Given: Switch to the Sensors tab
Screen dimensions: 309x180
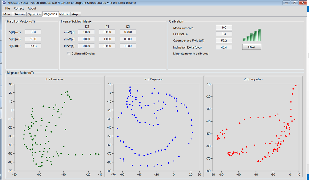Looking at the screenshot, I should 20,14.
